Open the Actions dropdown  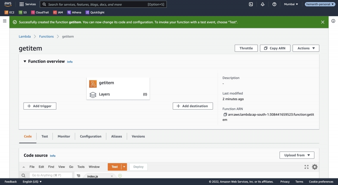pyautogui.click(x=306, y=48)
